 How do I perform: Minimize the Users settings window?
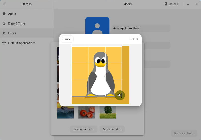pos(188,4)
